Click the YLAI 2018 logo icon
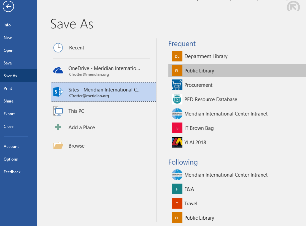 pyautogui.click(x=177, y=142)
